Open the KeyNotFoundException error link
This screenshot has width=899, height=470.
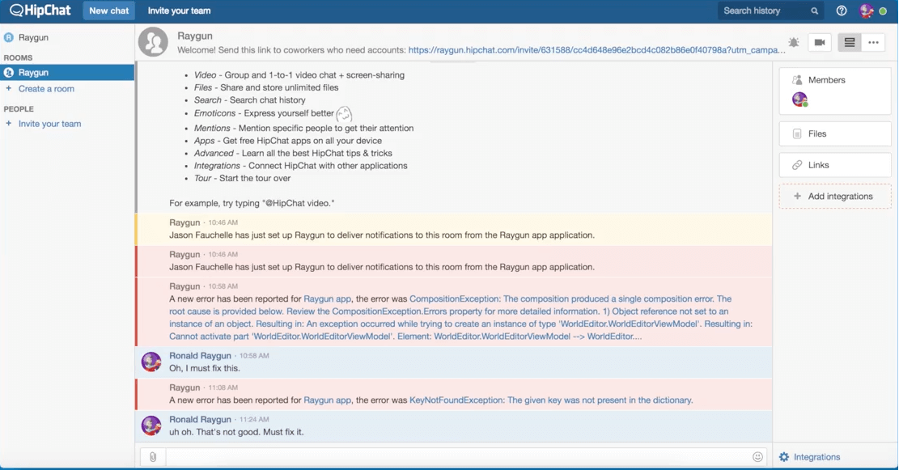click(551, 400)
